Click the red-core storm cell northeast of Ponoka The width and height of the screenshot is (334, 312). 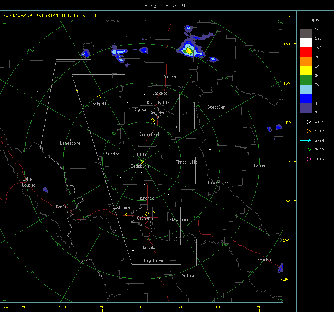pos(188,51)
